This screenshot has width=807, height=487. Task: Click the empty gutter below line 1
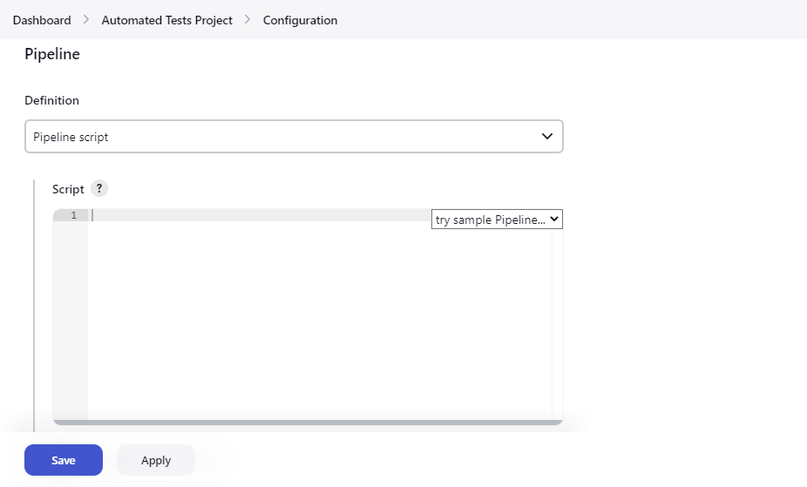pos(71,322)
